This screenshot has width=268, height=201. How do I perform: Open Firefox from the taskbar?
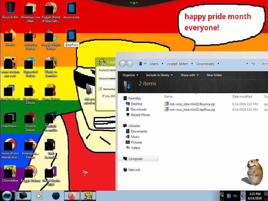point(72,196)
